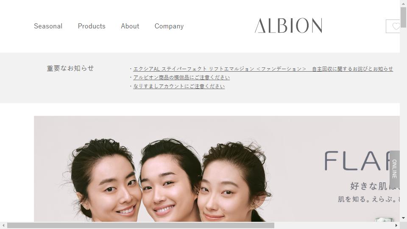Click the horizontal scrollbar thumb
Screen dimensions: 407x229
[141, 225]
